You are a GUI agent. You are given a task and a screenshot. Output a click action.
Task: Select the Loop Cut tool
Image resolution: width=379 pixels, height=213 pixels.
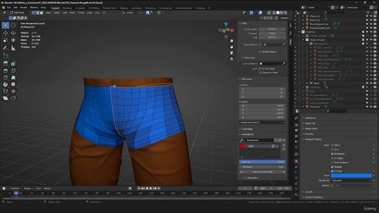pos(13,71)
